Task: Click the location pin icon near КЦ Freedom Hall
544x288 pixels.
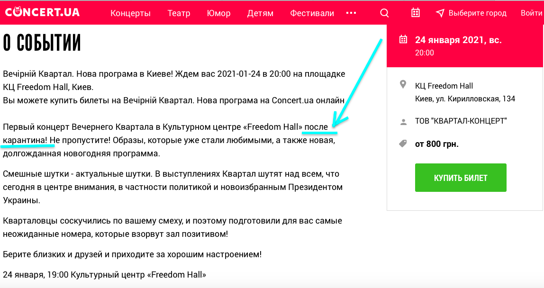Action: click(403, 85)
